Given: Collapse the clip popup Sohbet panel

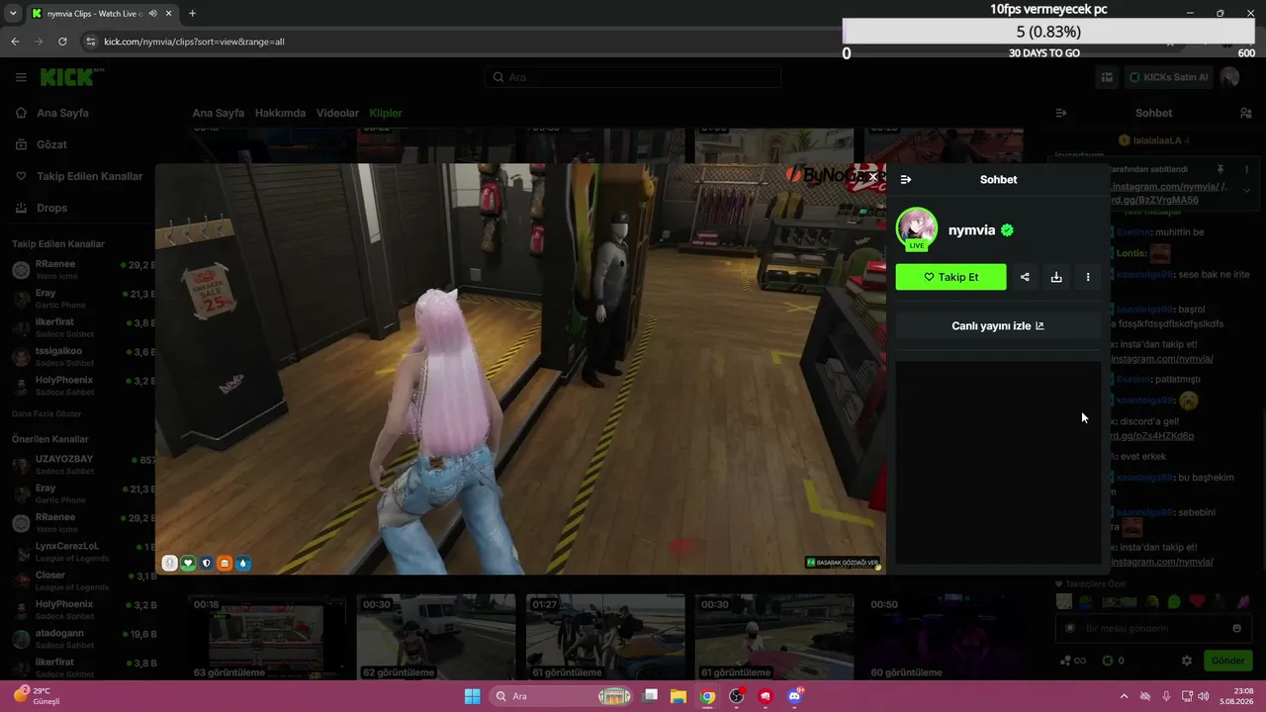Looking at the screenshot, I should pos(906,180).
